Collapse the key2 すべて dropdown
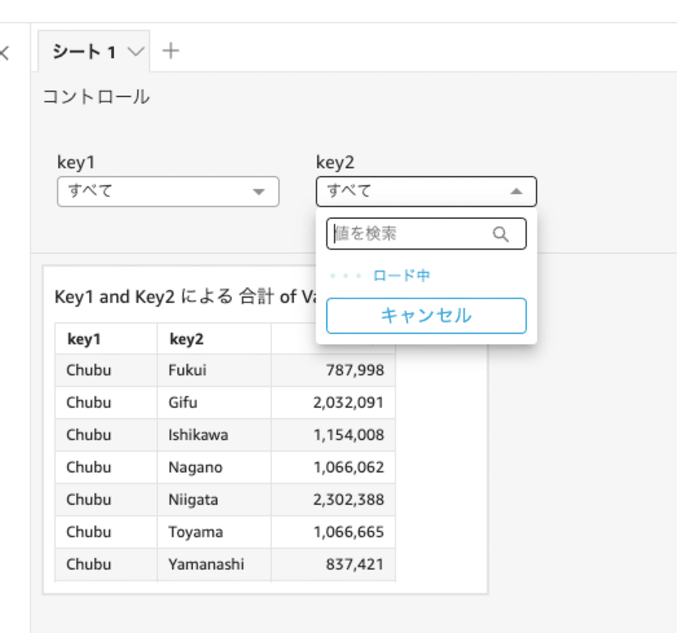677x633 pixels. [x=427, y=192]
